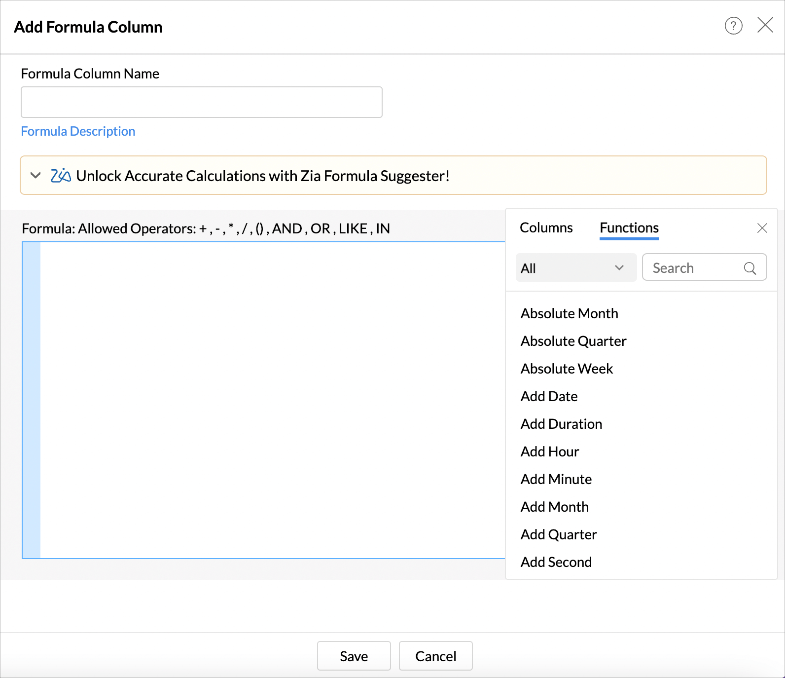Click inside the formula editor area
785x678 pixels.
tap(271, 400)
